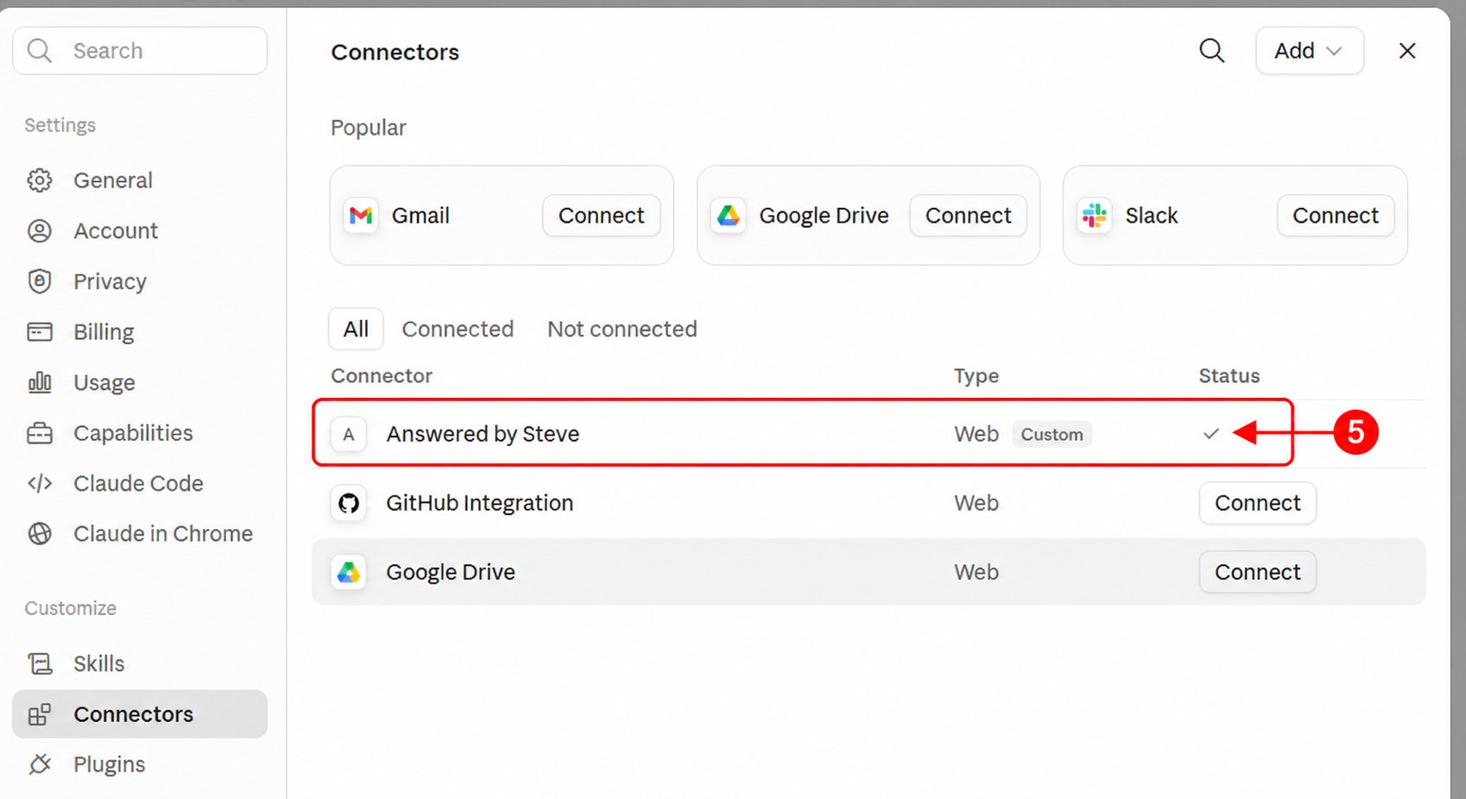This screenshot has width=1466, height=799.
Task: Click the 'GitHub Integration' connector name
Action: [x=479, y=503]
